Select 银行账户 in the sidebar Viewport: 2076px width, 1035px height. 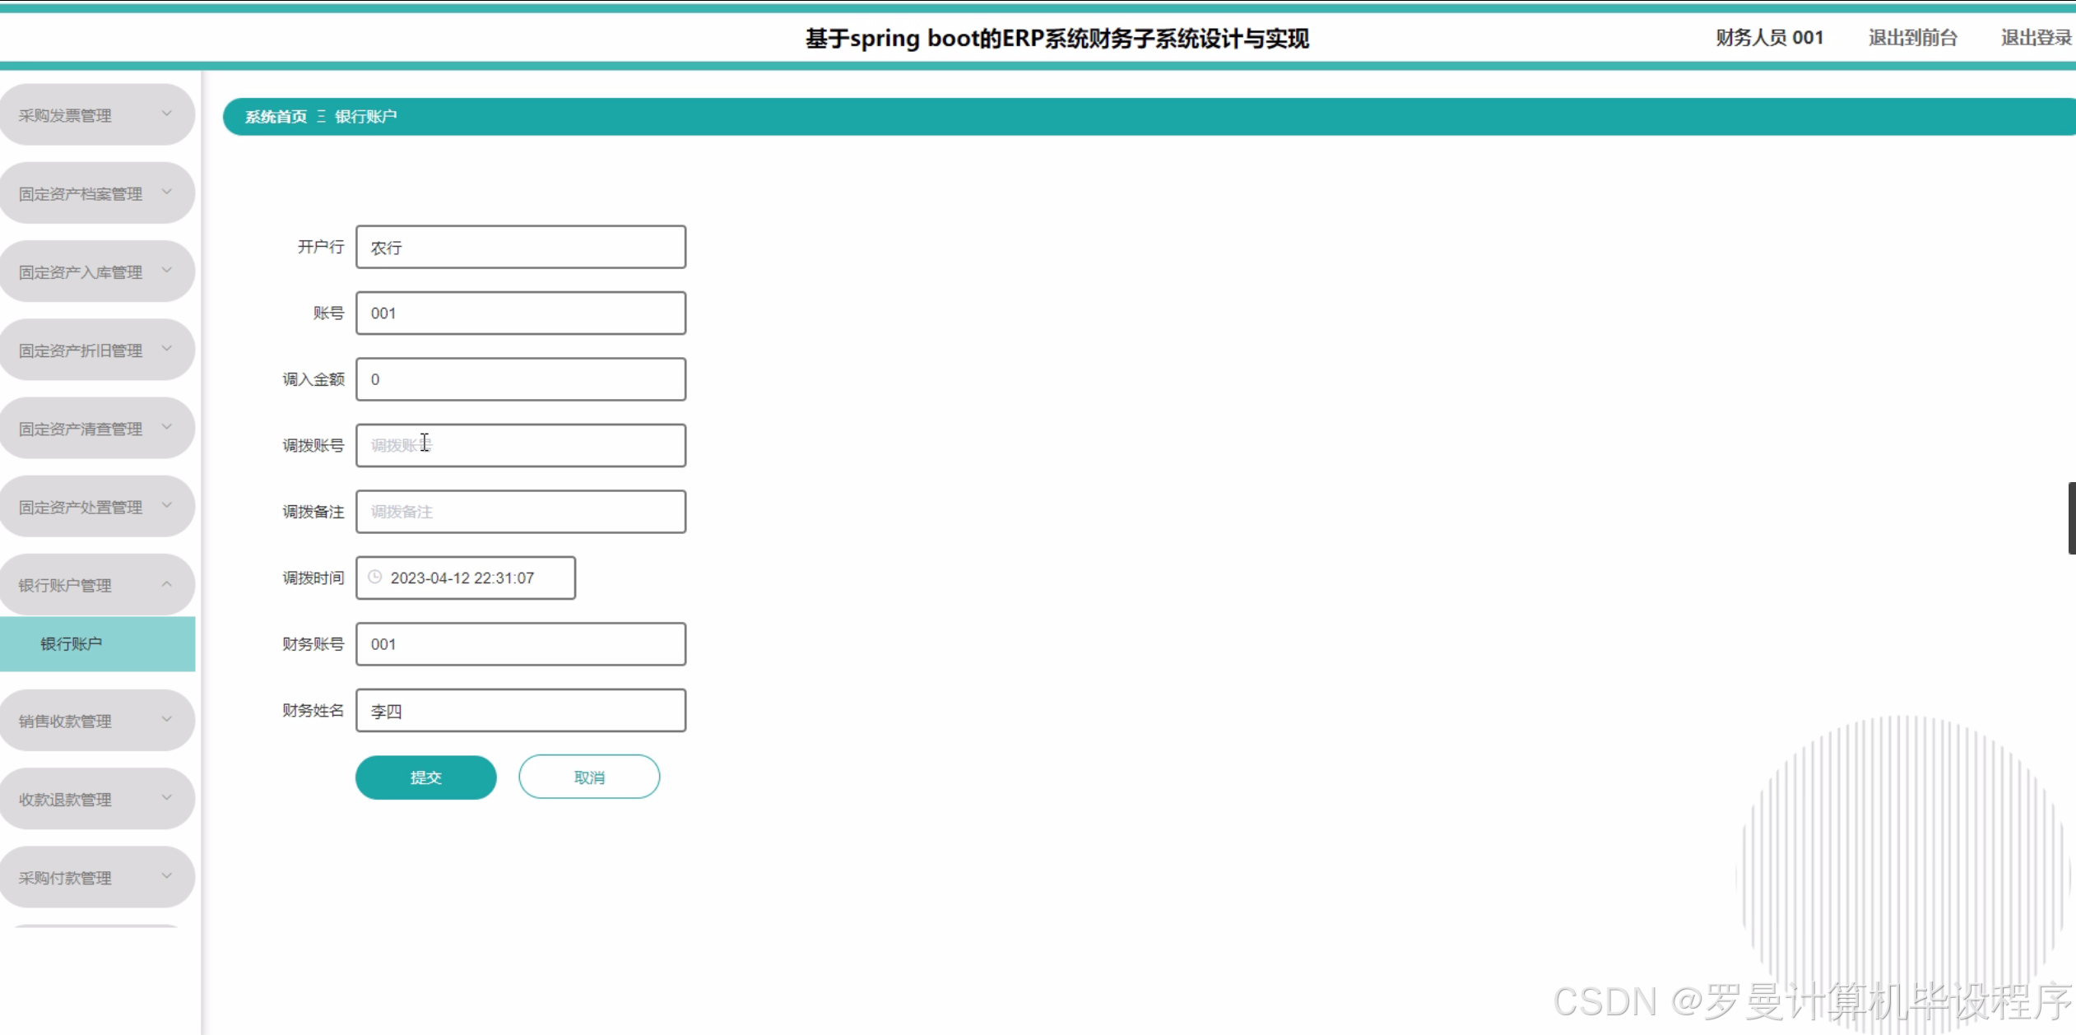click(x=96, y=643)
